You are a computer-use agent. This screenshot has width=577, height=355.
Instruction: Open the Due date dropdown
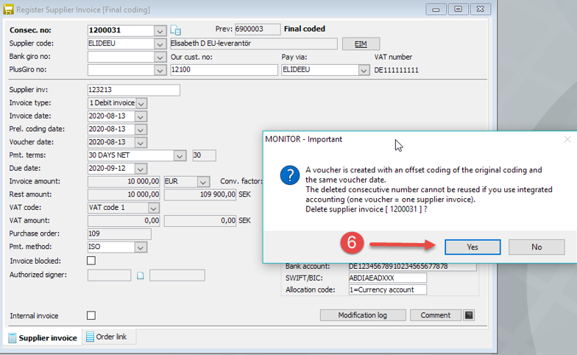140,169
